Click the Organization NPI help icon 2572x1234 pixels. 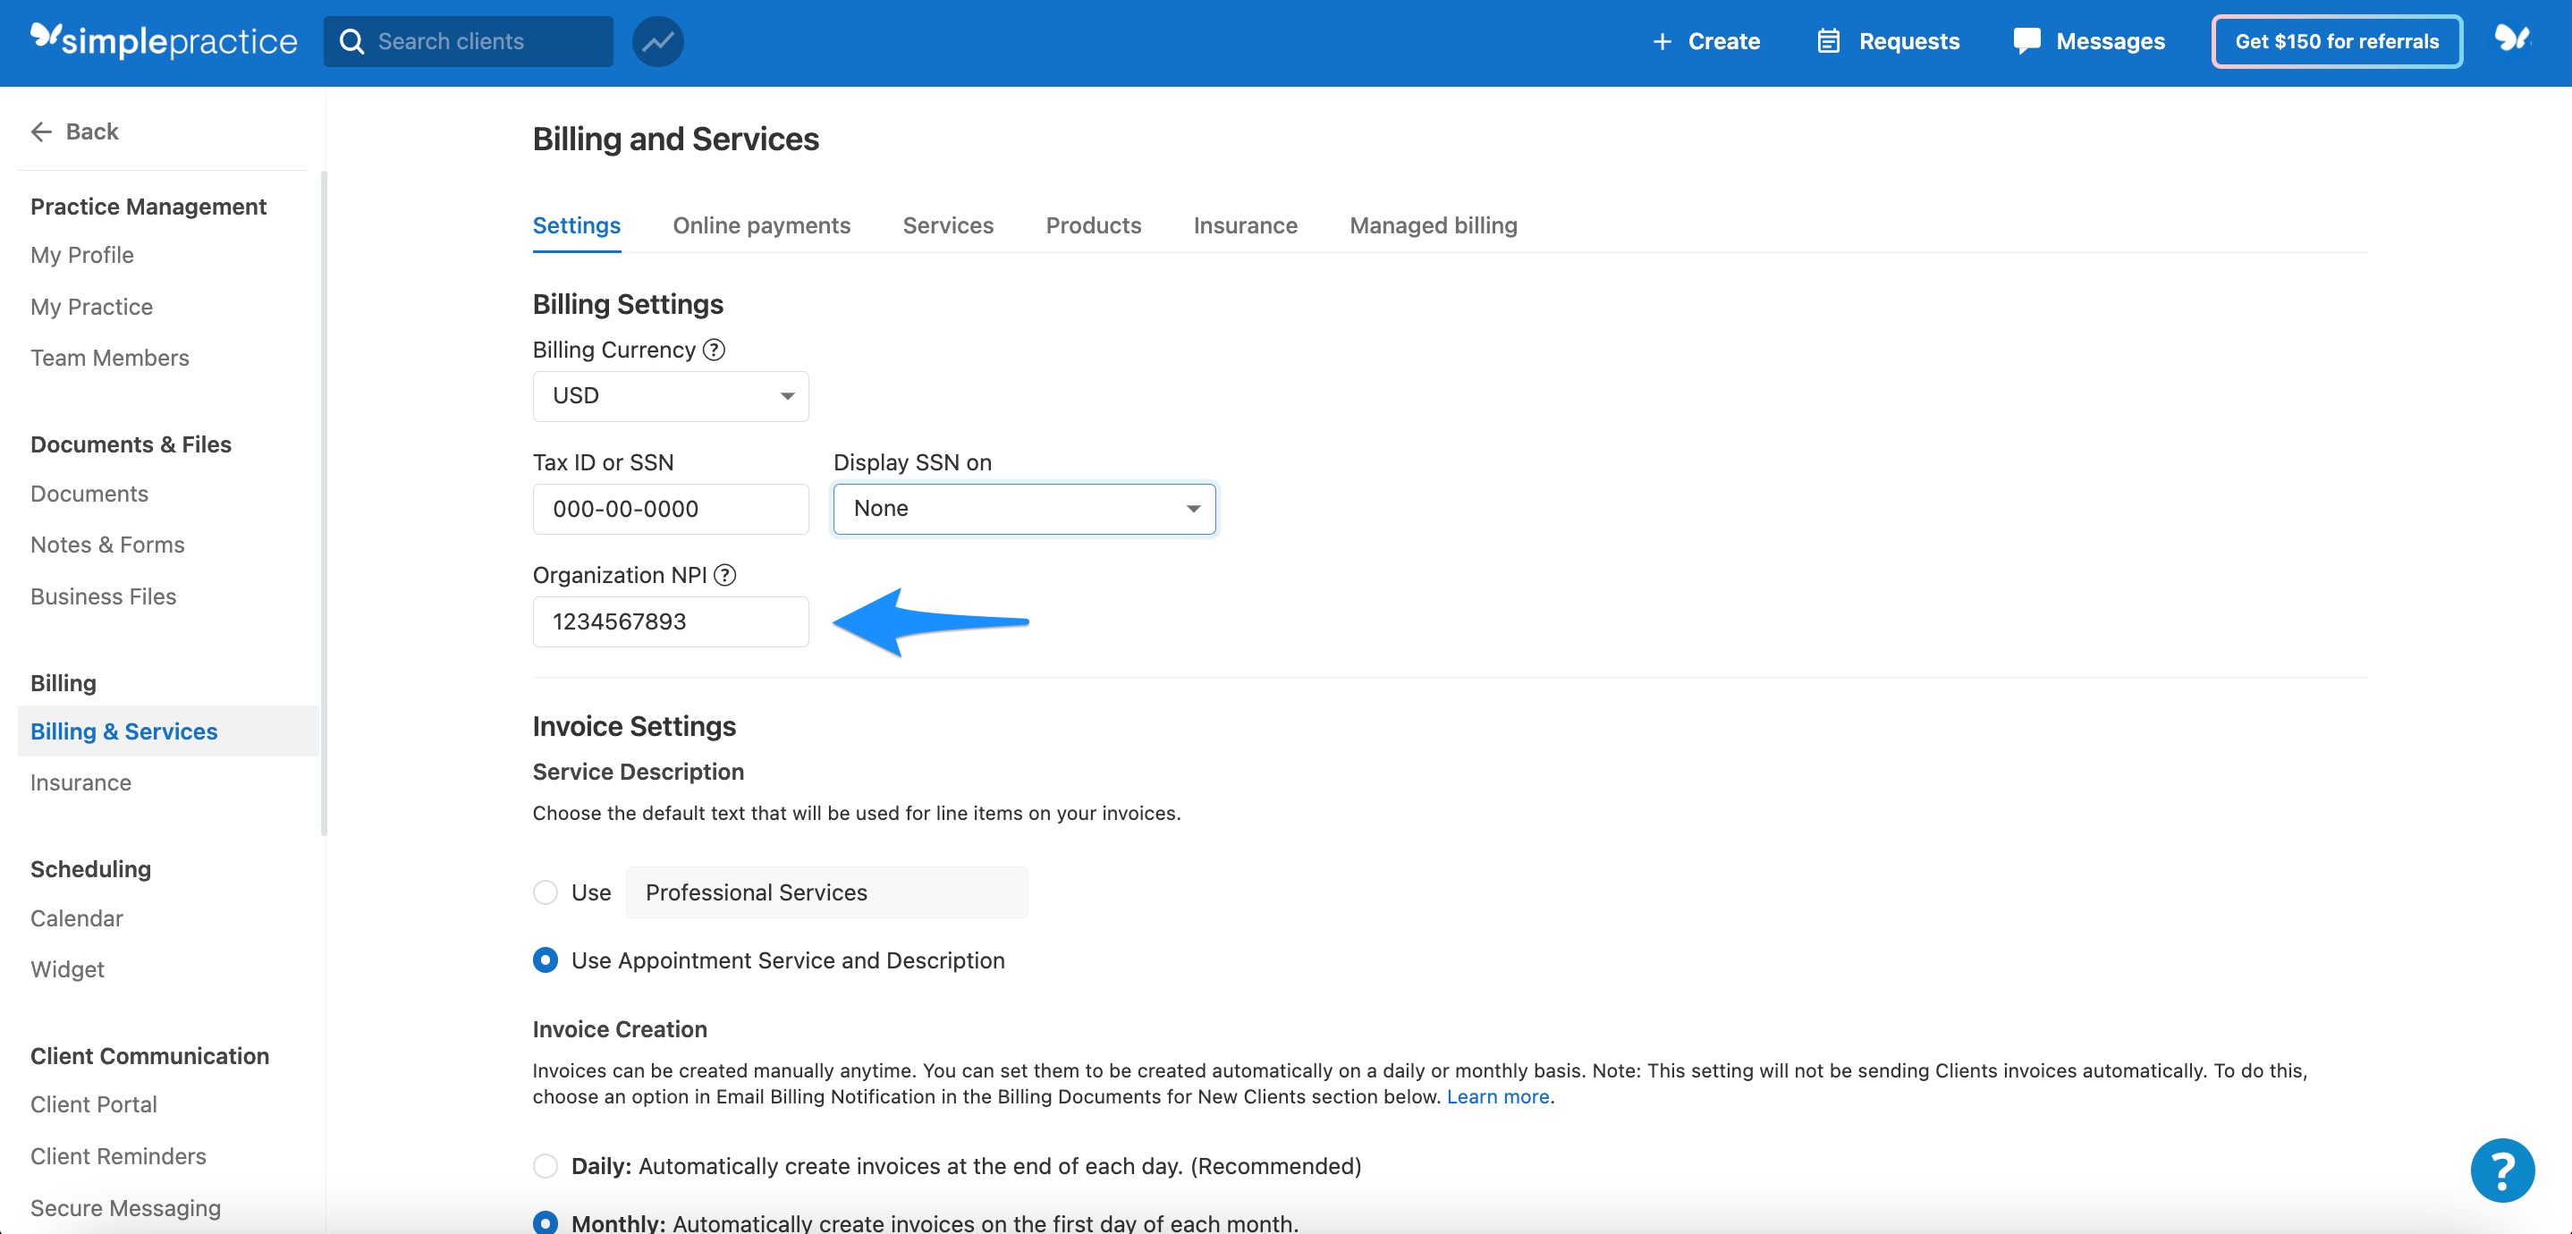(x=726, y=575)
